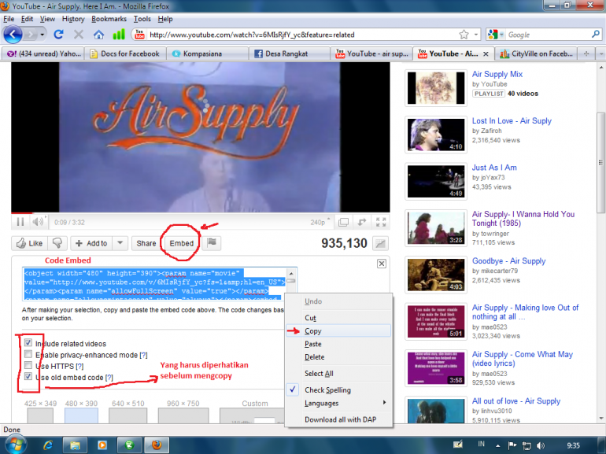Click the Embed button
This screenshot has width=606, height=454.
click(x=181, y=243)
